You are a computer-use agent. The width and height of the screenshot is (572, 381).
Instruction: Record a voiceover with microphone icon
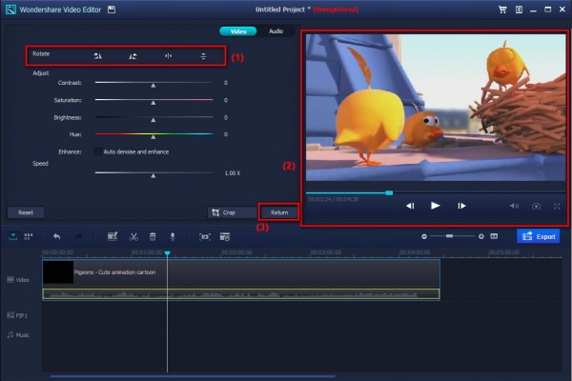173,236
